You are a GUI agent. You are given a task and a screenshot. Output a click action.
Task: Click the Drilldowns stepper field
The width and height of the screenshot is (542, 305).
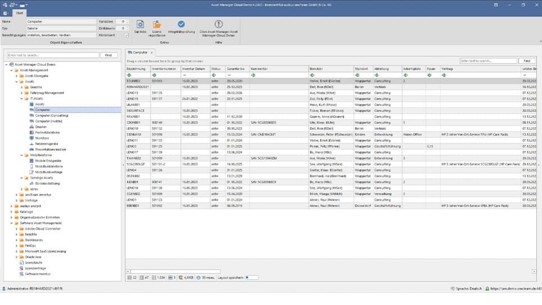tap(123, 28)
